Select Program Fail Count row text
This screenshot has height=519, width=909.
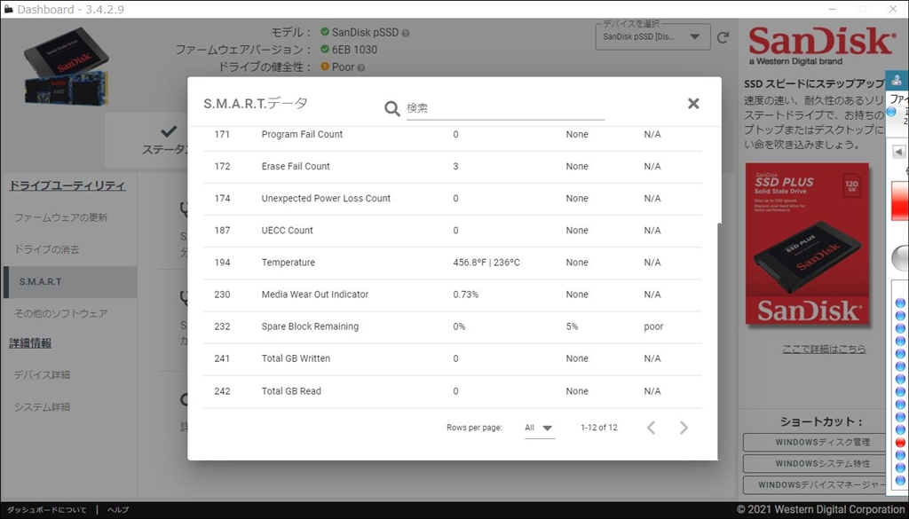coord(302,134)
